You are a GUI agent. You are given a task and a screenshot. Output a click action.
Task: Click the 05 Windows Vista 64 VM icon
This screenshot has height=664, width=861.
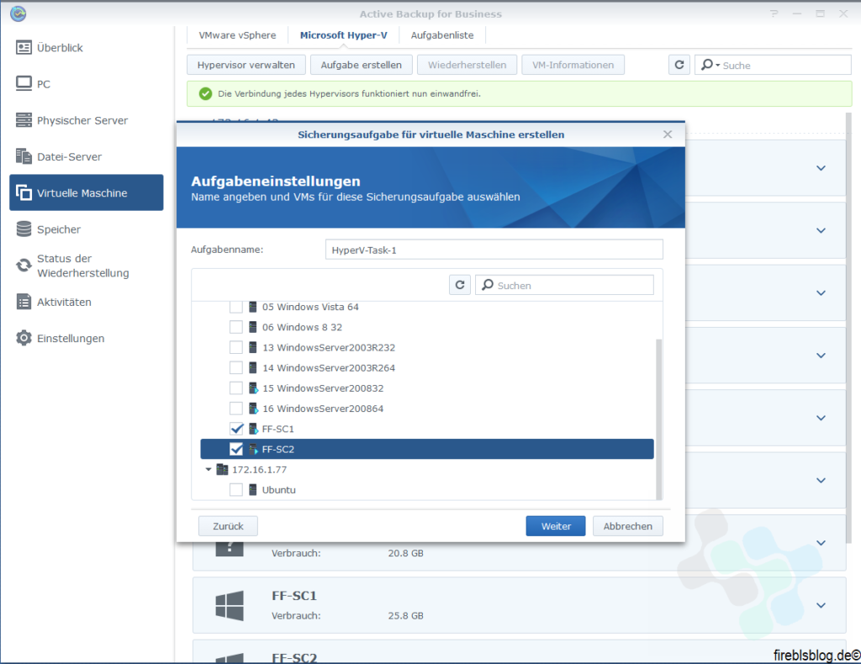coord(252,307)
